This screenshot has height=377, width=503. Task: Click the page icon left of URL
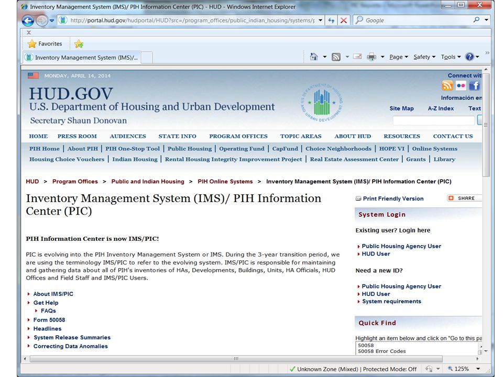click(x=62, y=20)
